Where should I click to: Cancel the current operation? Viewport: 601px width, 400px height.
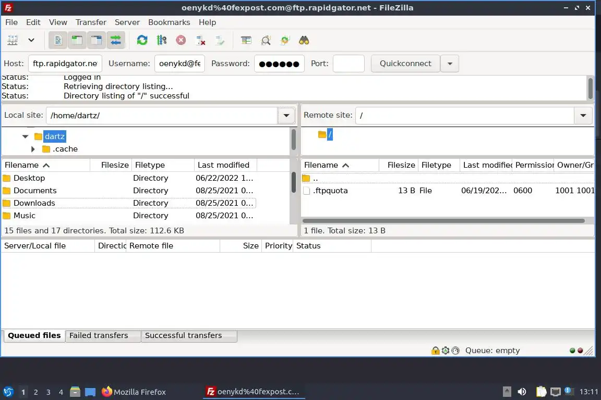(x=181, y=40)
